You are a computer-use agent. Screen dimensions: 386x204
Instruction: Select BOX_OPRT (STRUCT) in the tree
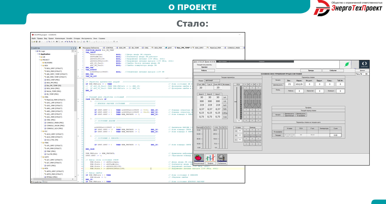(54, 68)
